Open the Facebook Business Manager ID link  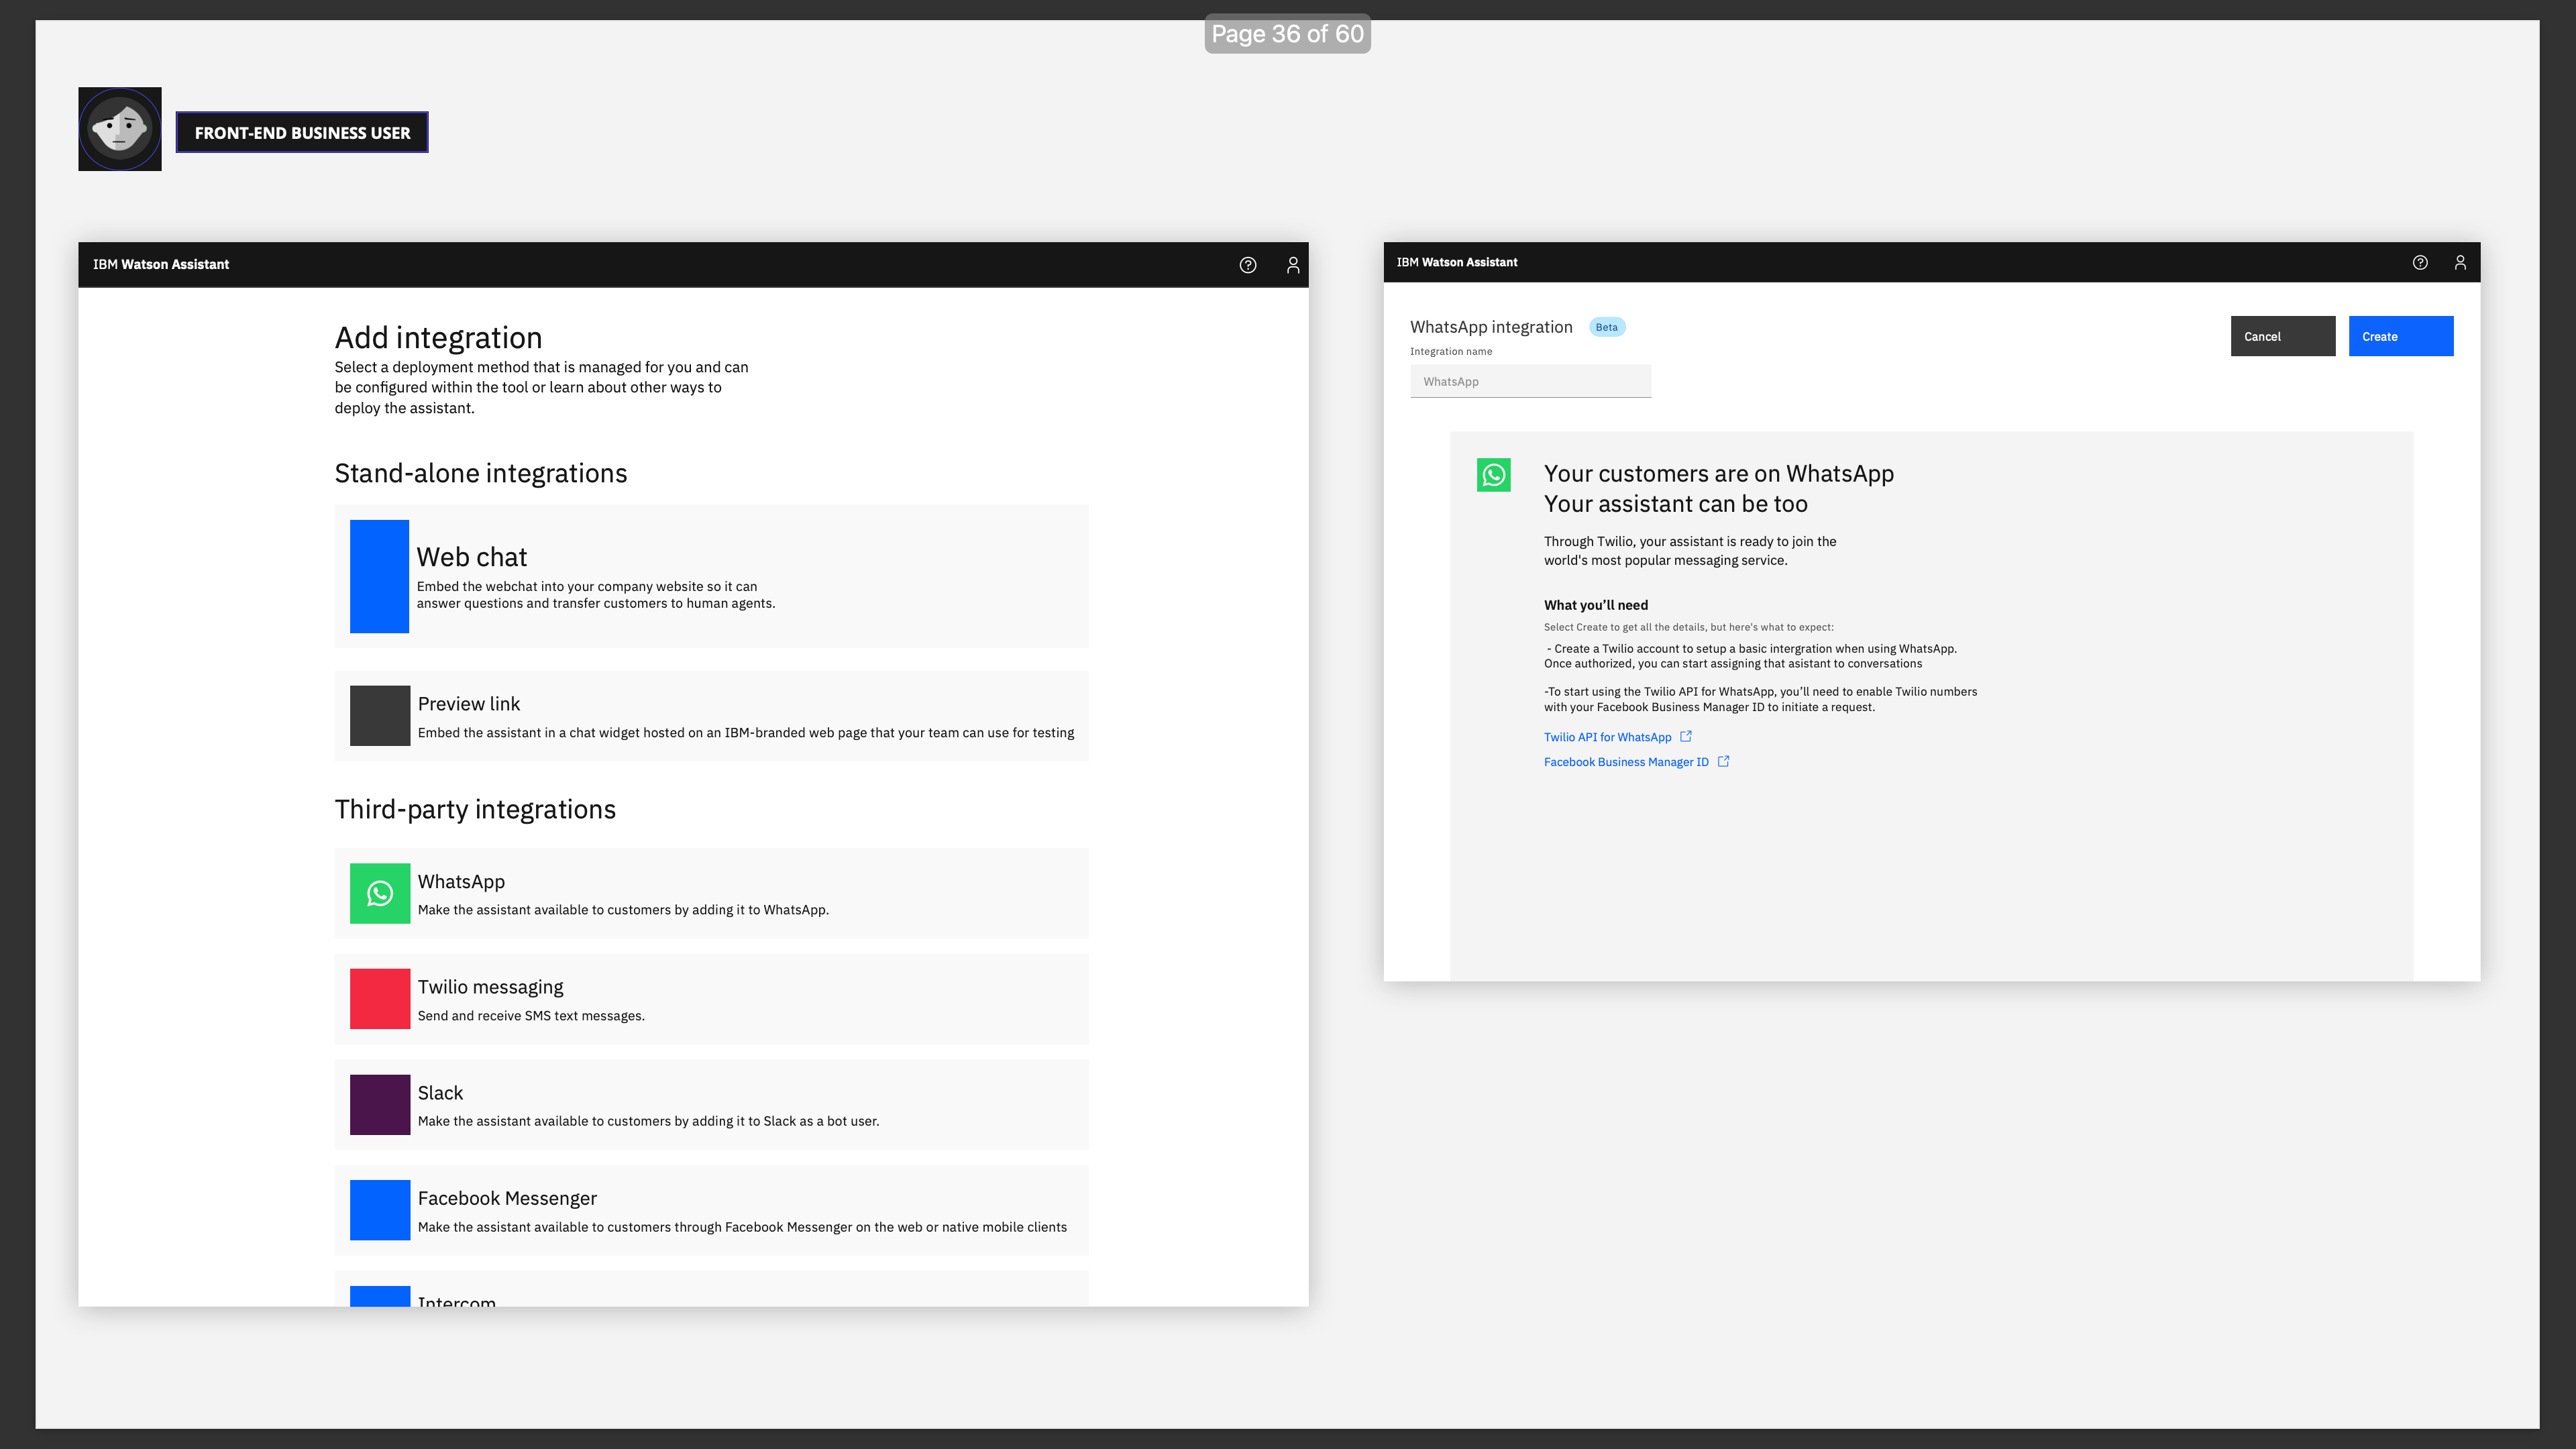coord(1626,762)
